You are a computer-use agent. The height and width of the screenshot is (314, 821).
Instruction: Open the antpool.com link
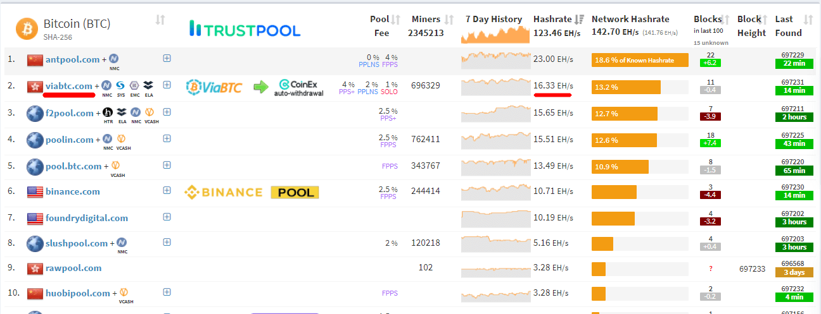pyautogui.click(x=73, y=59)
